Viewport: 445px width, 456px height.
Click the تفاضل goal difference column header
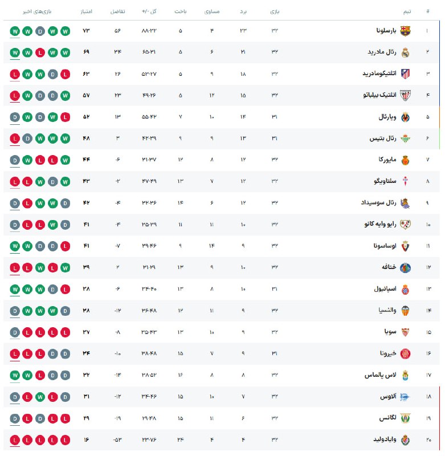coord(117,11)
